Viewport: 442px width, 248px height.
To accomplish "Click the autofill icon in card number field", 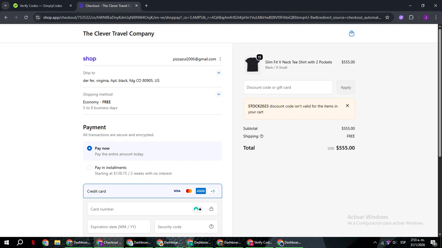I will pyautogui.click(x=197, y=209).
